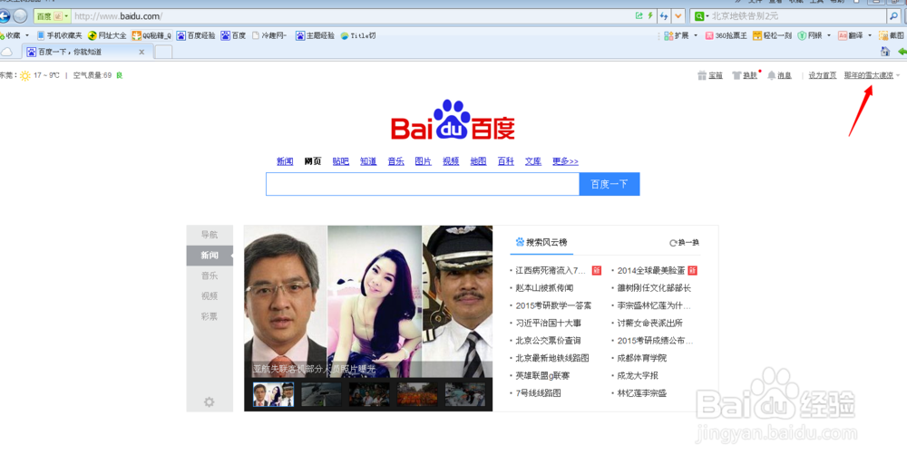Switch to the 彩票 side tab
Viewport: 907px width, 464px height.
pyautogui.click(x=210, y=316)
